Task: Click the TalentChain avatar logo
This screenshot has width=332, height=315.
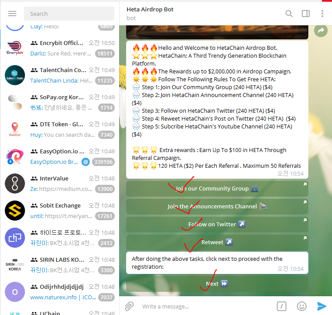Action: click(x=15, y=75)
